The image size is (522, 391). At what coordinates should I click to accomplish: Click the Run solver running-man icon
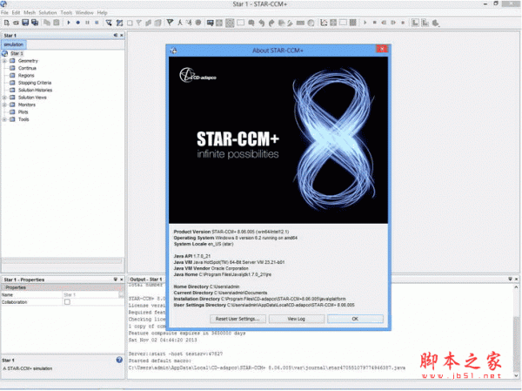click(x=180, y=23)
